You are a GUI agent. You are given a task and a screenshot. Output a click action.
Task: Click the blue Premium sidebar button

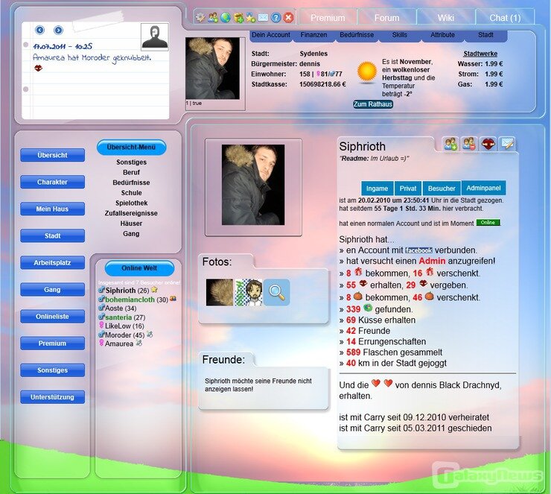tap(52, 343)
